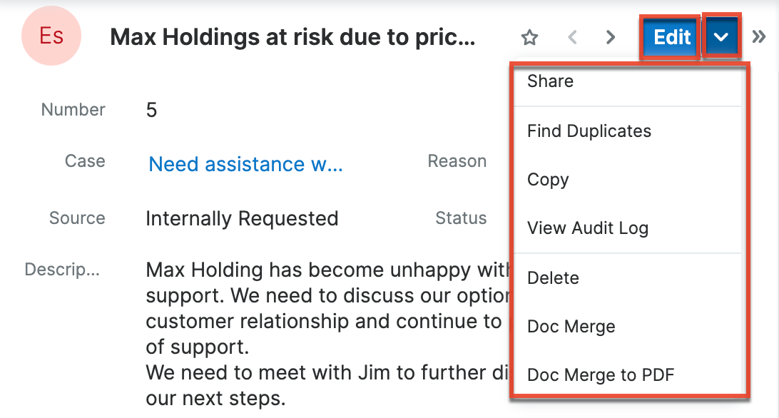Choose Find Duplicates menu option
Viewport: 779px width, 418px height.
589,131
